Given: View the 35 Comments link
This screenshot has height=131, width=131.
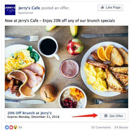Looking at the screenshot, I should 101,127.
